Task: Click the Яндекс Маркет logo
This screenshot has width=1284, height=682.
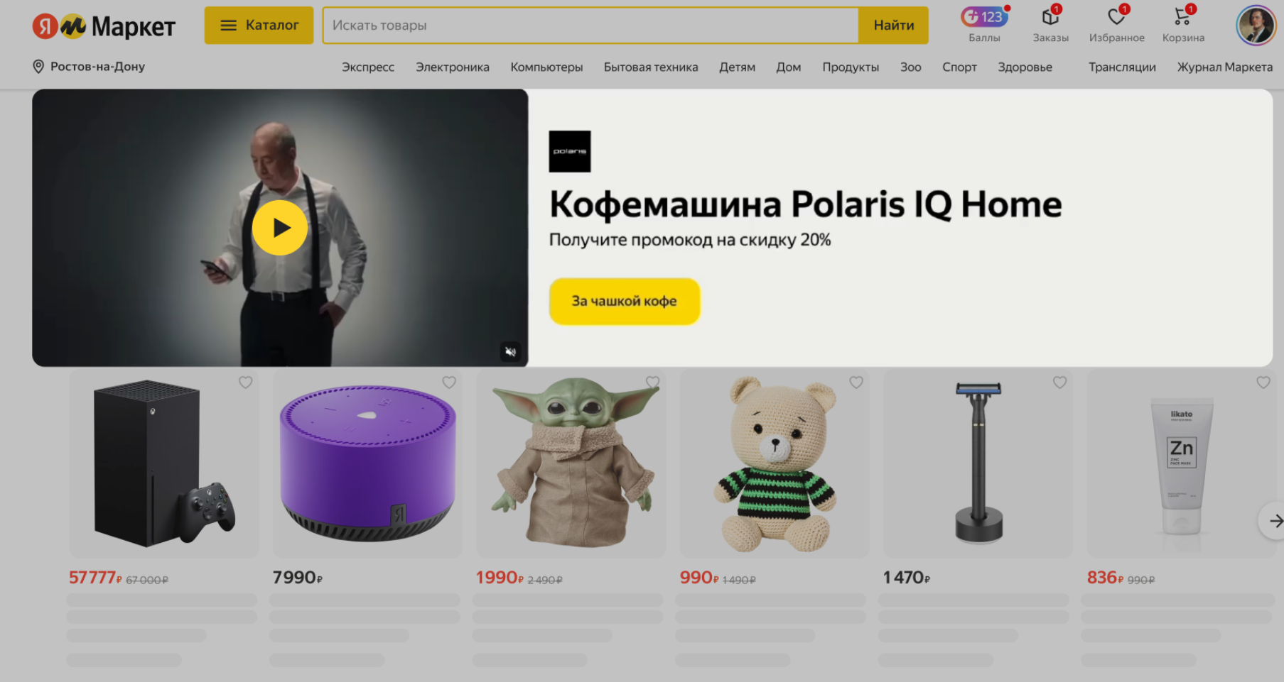Action: 104,26
